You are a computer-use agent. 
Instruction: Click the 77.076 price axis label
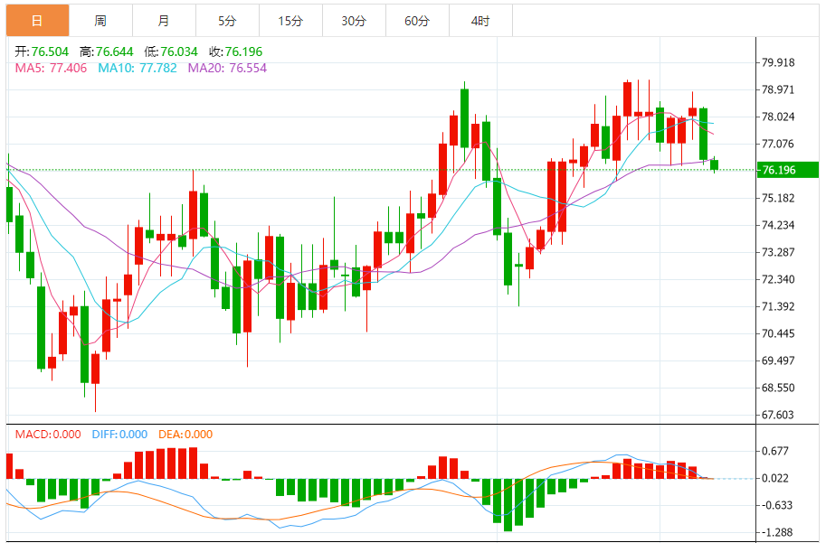[778, 144]
